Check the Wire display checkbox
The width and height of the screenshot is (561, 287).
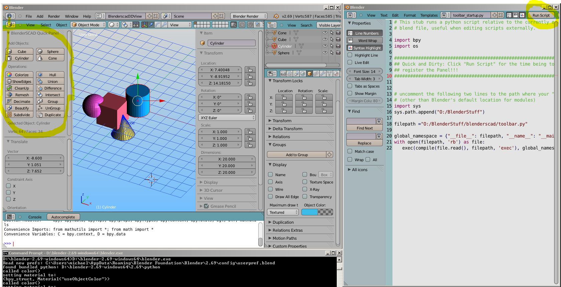pos(270,189)
